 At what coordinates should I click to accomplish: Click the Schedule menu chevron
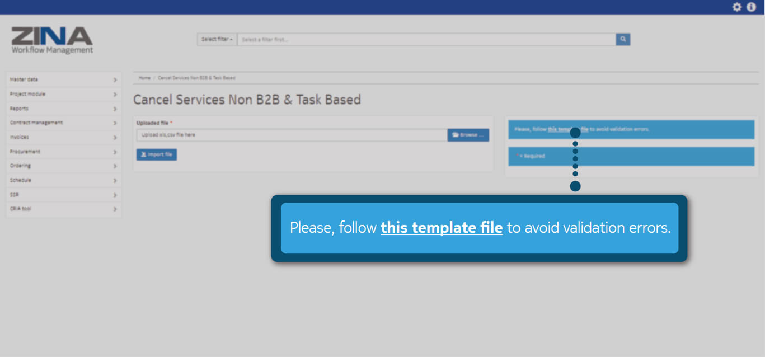pos(115,181)
